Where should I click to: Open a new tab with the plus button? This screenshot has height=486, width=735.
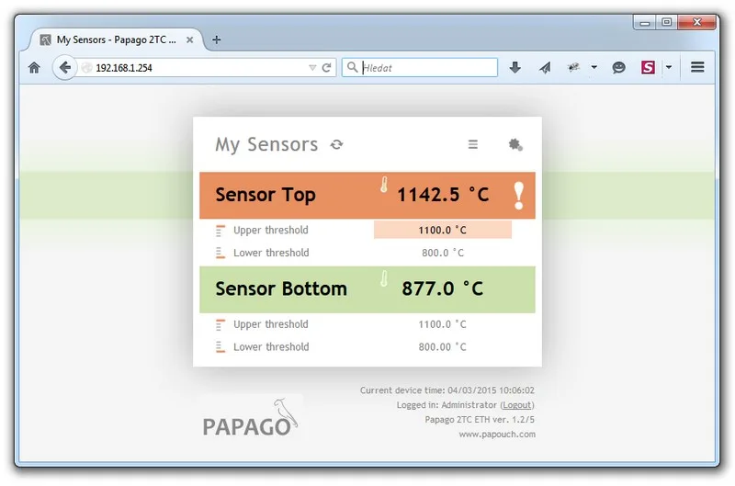click(x=216, y=40)
